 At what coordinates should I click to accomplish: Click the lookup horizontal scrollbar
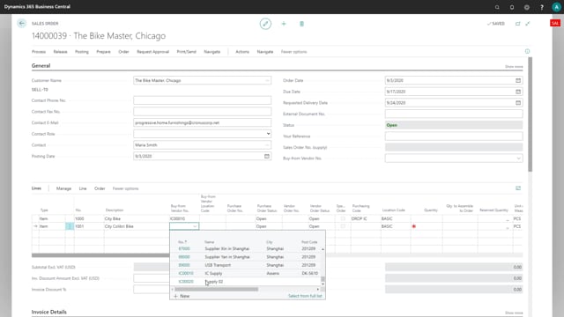coord(216,289)
